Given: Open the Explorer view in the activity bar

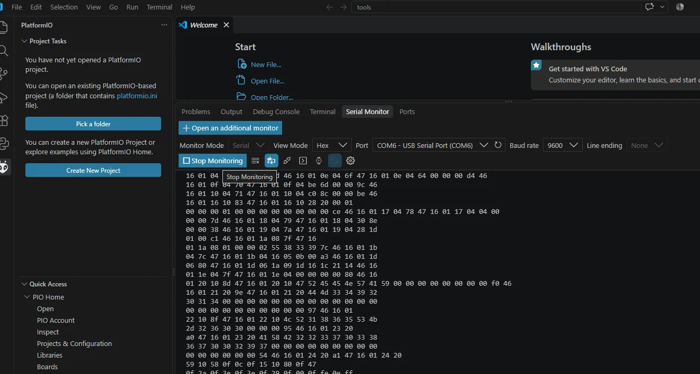Looking at the screenshot, I should [x=3, y=27].
